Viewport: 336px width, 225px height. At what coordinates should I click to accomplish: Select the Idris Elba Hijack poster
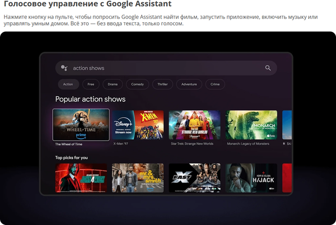click(251, 178)
